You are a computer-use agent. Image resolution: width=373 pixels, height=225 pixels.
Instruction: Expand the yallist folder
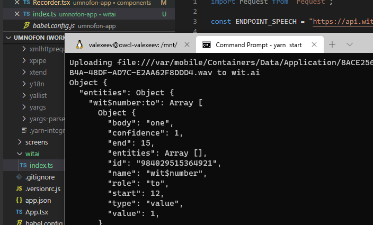coord(24,95)
